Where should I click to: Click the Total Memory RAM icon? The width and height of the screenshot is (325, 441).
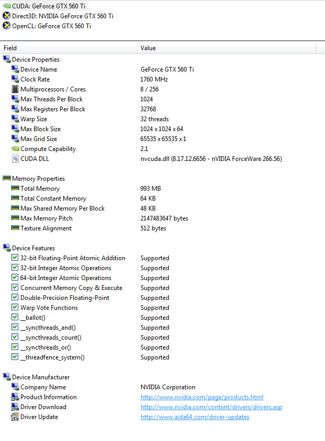tap(15, 188)
